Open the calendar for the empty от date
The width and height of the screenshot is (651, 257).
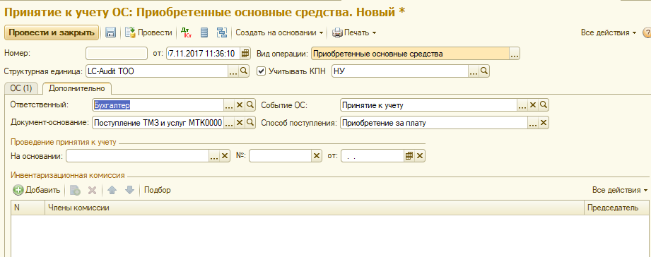click(x=409, y=156)
